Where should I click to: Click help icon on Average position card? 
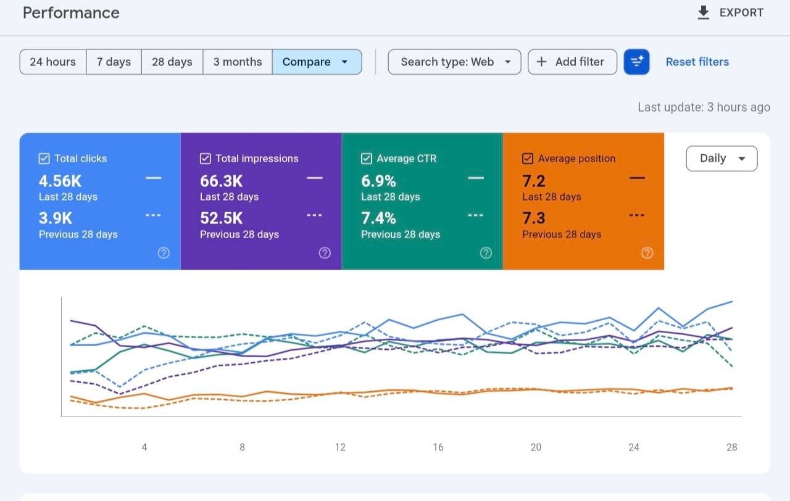[x=647, y=252]
